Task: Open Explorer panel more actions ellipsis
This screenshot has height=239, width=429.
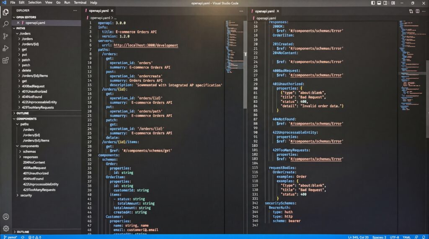Action: tap(75, 10)
